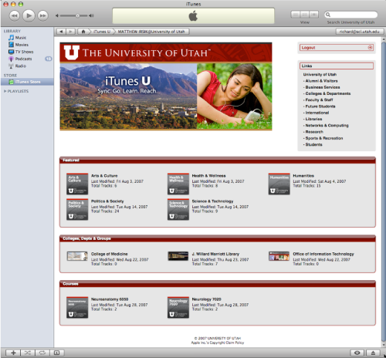Image resolution: width=386 pixels, height=358 pixels.
Task: Click the Play button
Action: pos(29,15)
